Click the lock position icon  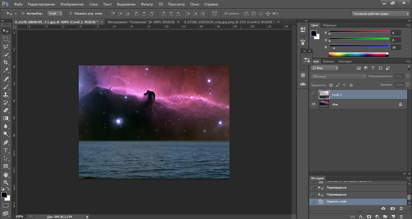point(344,85)
